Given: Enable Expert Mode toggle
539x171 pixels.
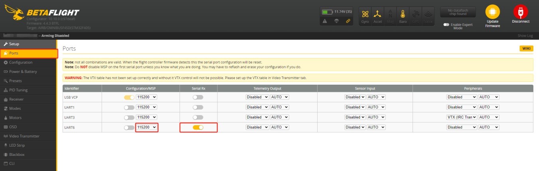Looking at the screenshot, I should [x=446, y=25].
